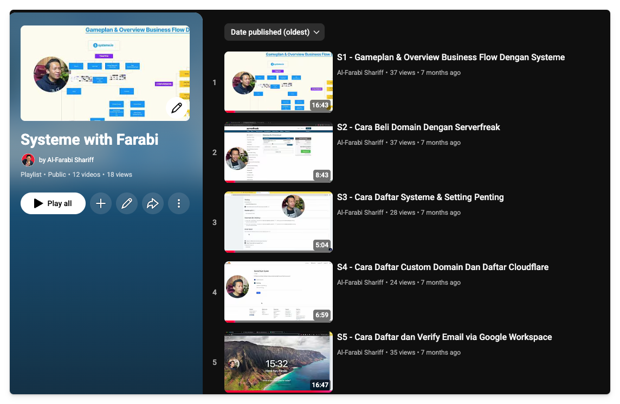Edit playlist using pencil icon beside plus
Screen dimensions: 620x404
pos(127,203)
